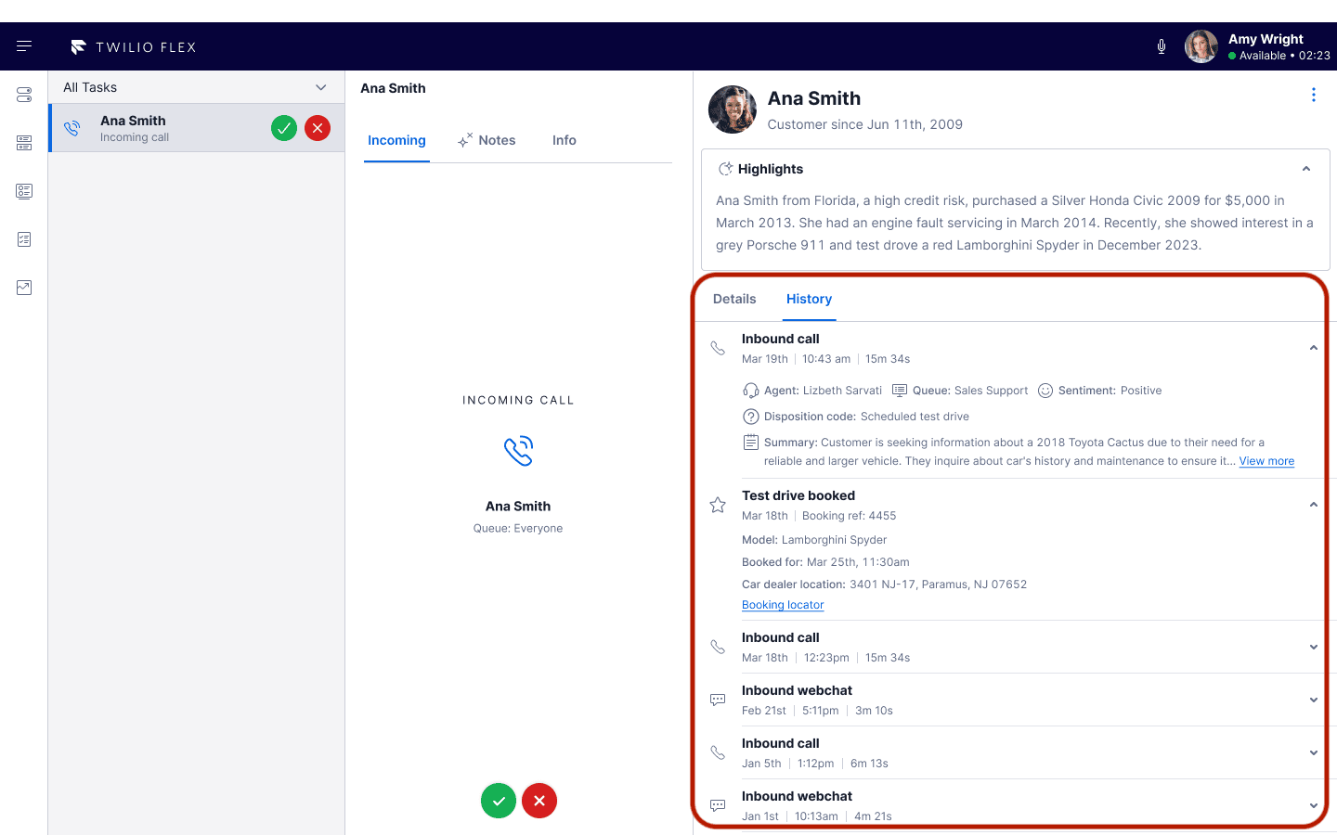1337x835 pixels.
Task: Collapse the Test drive booked details
Action: tap(1313, 504)
